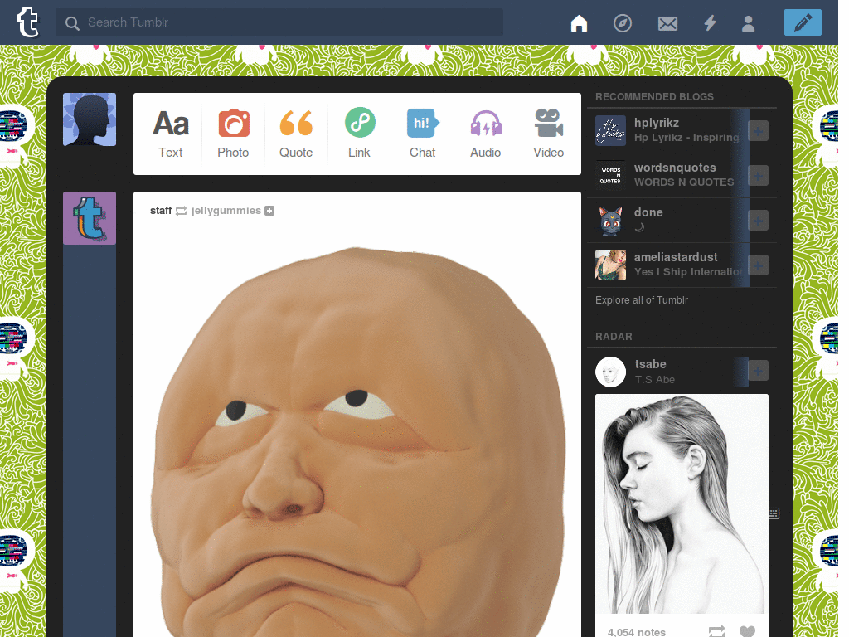Screen dimensions: 849x637
Task: Click the hplyrikz blog avatar
Action: click(x=610, y=130)
